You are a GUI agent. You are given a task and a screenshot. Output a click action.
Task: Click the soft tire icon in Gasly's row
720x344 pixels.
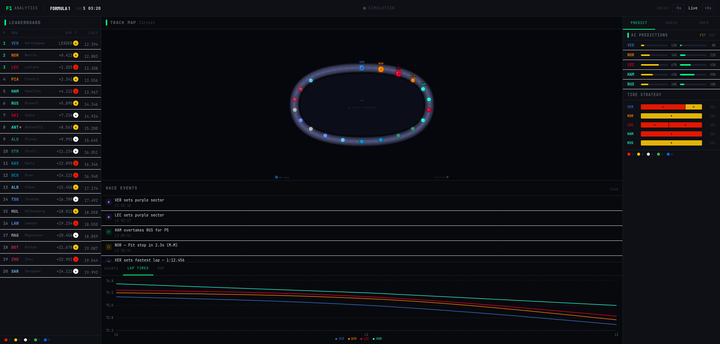[76, 163]
